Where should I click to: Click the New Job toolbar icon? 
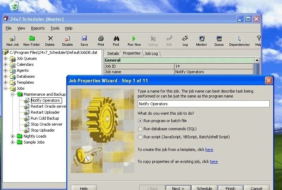12,38
